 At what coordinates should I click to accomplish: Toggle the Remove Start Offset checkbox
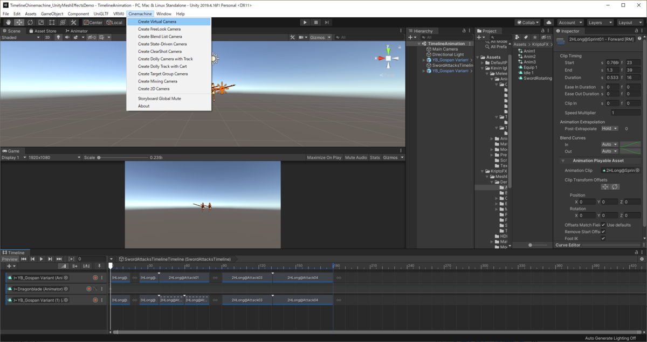click(x=603, y=232)
